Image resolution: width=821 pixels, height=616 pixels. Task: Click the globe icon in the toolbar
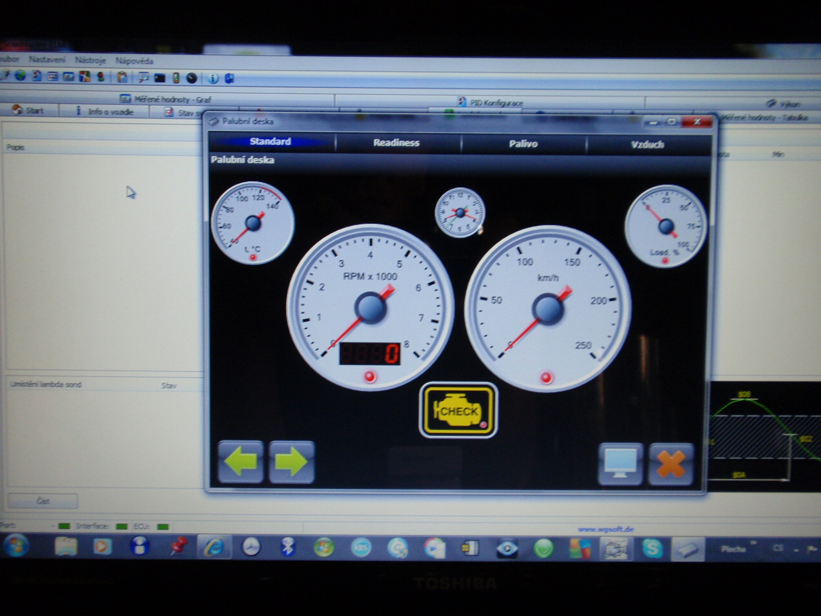(21, 76)
